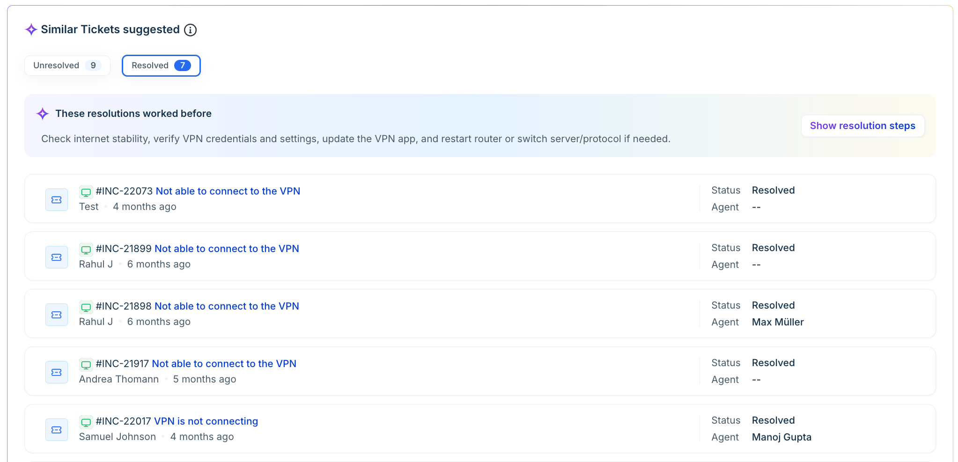Open INC-21917 Not able to connect to the VPN
This screenshot has width=958, height=462.
pos(224,364)
